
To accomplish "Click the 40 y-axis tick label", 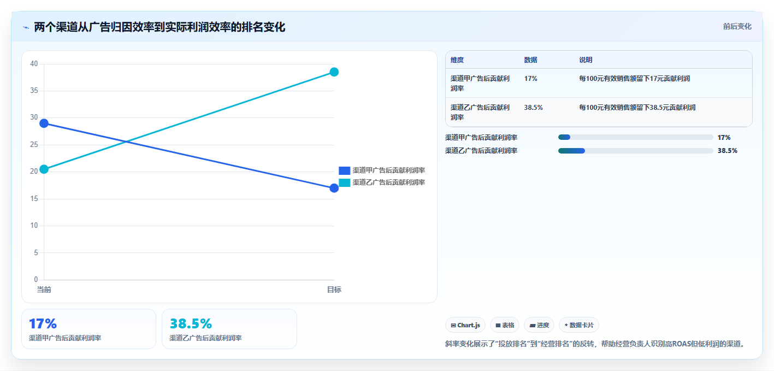I will 34,64.
